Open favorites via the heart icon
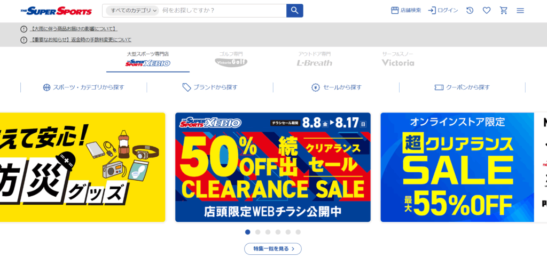This screenshot has width=547, height=257. (x=487, y=11)
